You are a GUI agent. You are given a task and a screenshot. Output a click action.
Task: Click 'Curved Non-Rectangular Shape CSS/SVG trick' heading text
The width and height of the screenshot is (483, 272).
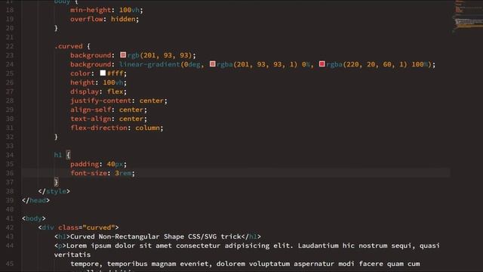pyautogui.click(x=155, y=236)
